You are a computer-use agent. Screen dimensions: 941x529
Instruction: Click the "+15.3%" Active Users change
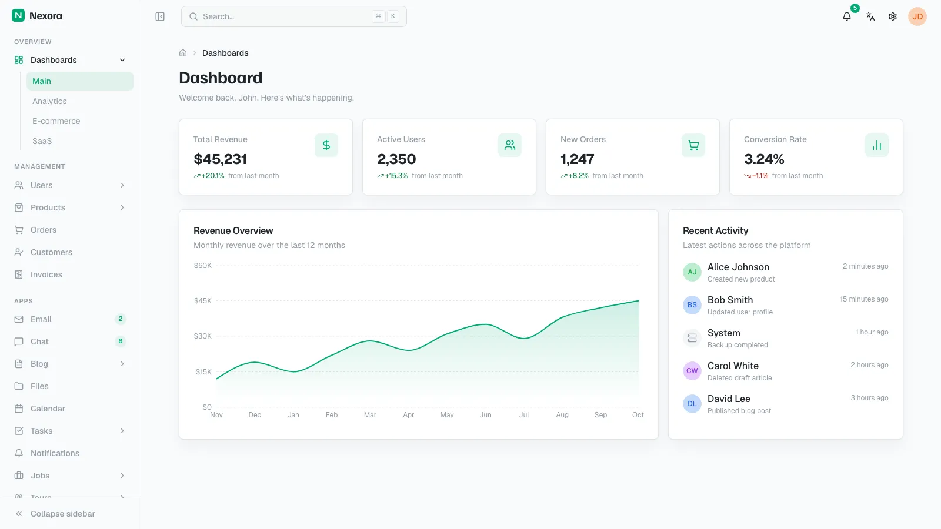click(x=396, y=176)
